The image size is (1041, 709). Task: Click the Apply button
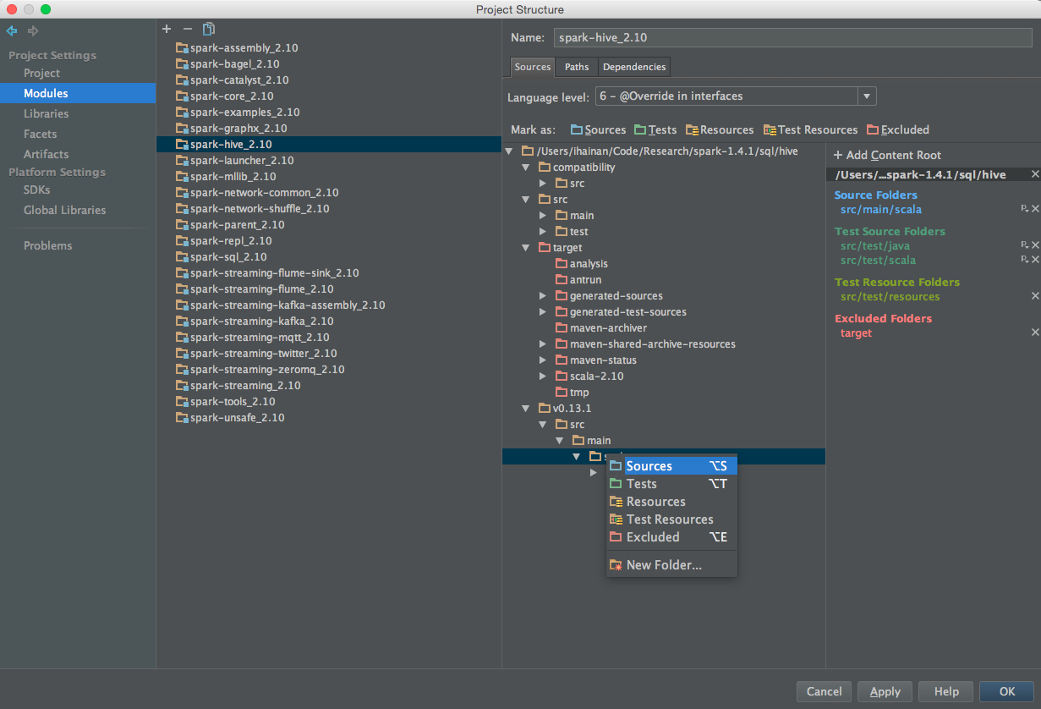(x=885, y=691)
